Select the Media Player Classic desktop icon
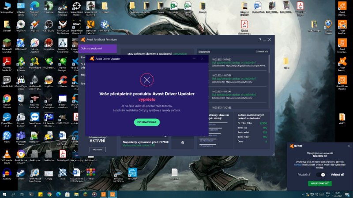353x198 pixels. pyautogui.click(x=21, y=83)
